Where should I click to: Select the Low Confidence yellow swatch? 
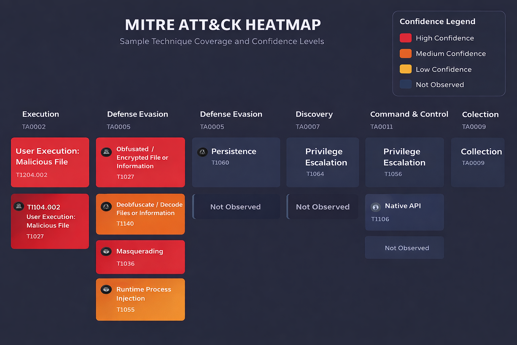pos(406,69)
